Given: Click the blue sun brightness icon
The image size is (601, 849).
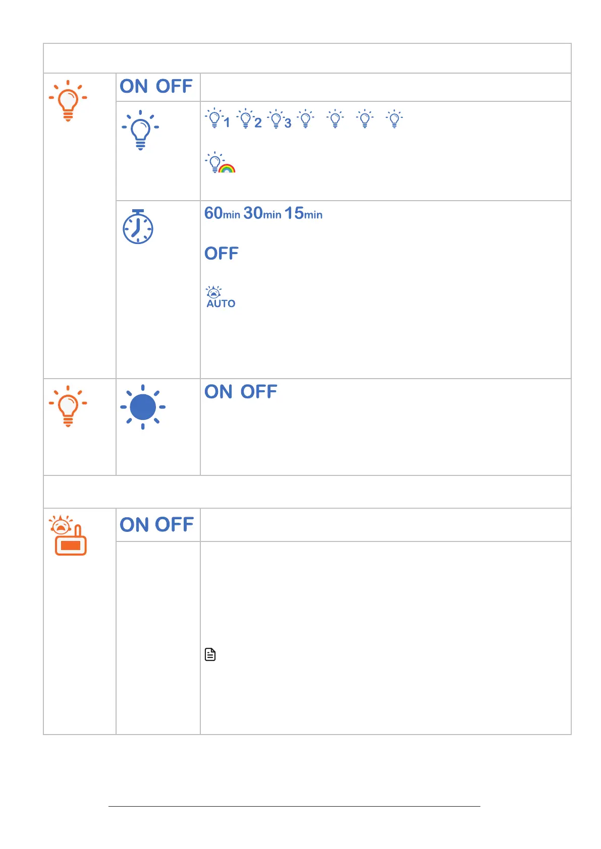Looking at the screenshot, I should [x=143, y=407].
